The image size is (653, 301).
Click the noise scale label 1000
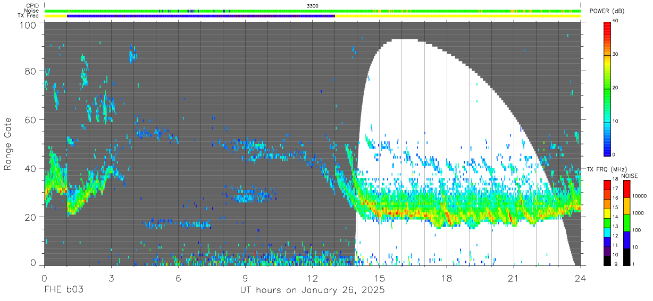638,213
